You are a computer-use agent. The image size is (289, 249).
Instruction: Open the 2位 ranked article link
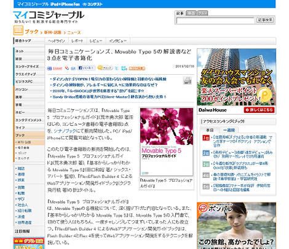[243, 155]
